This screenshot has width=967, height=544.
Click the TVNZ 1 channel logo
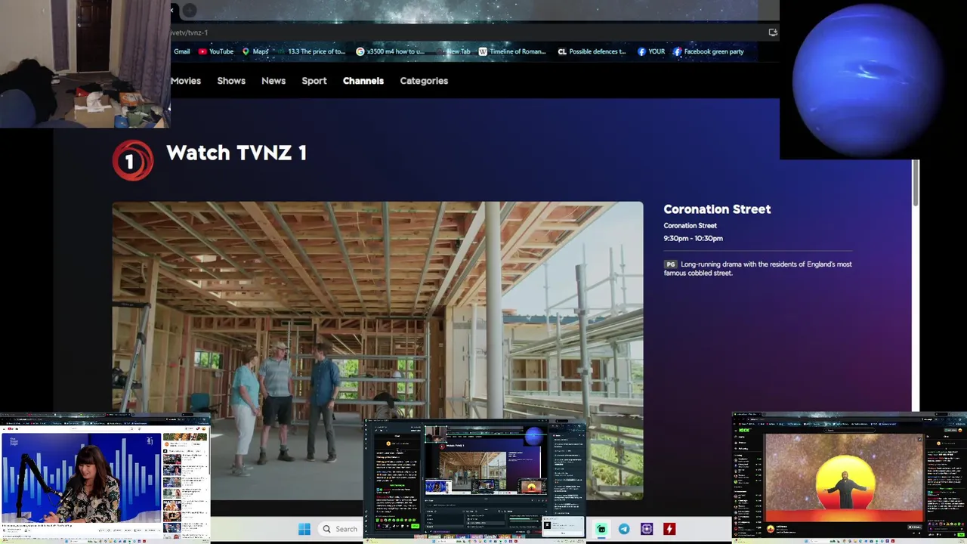coord(133,160)
